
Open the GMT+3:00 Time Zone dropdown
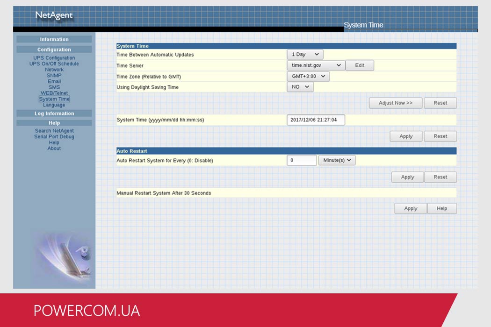[x=308, y=76]
